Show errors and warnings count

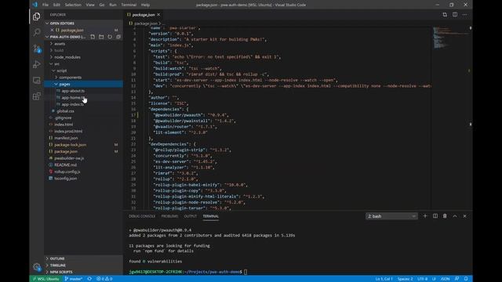pyautogui.click(x=104, y=279)
